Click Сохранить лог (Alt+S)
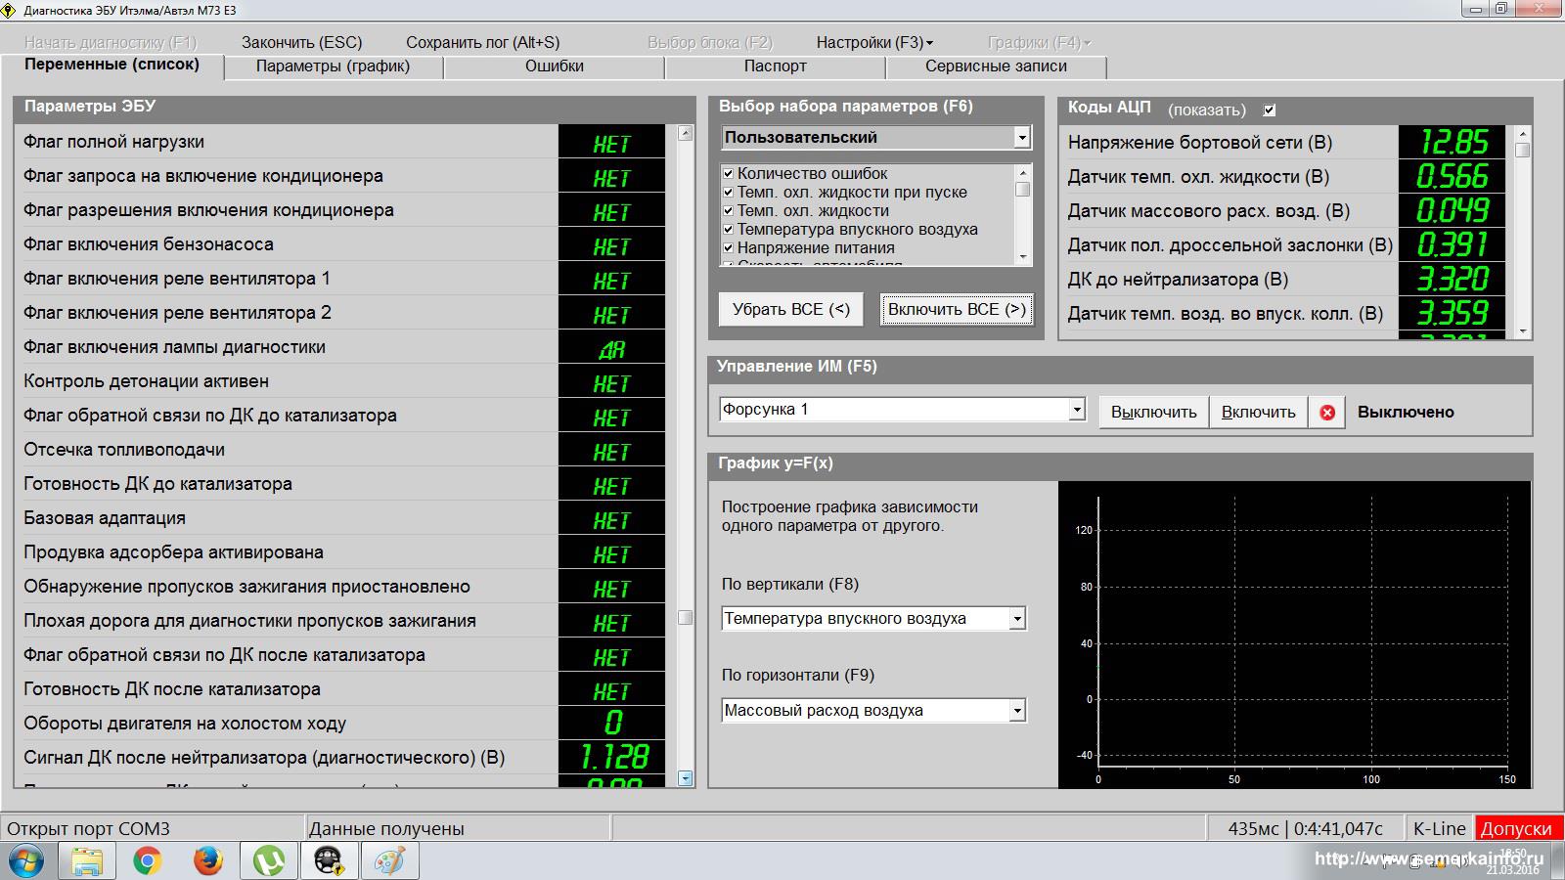 click(x=483, y=42)
